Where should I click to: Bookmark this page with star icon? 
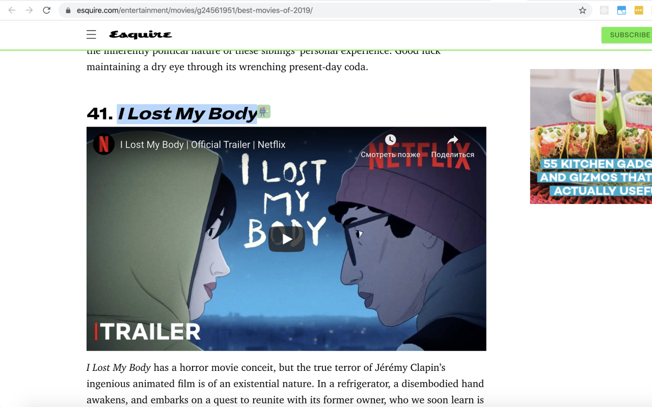(583, 10)
